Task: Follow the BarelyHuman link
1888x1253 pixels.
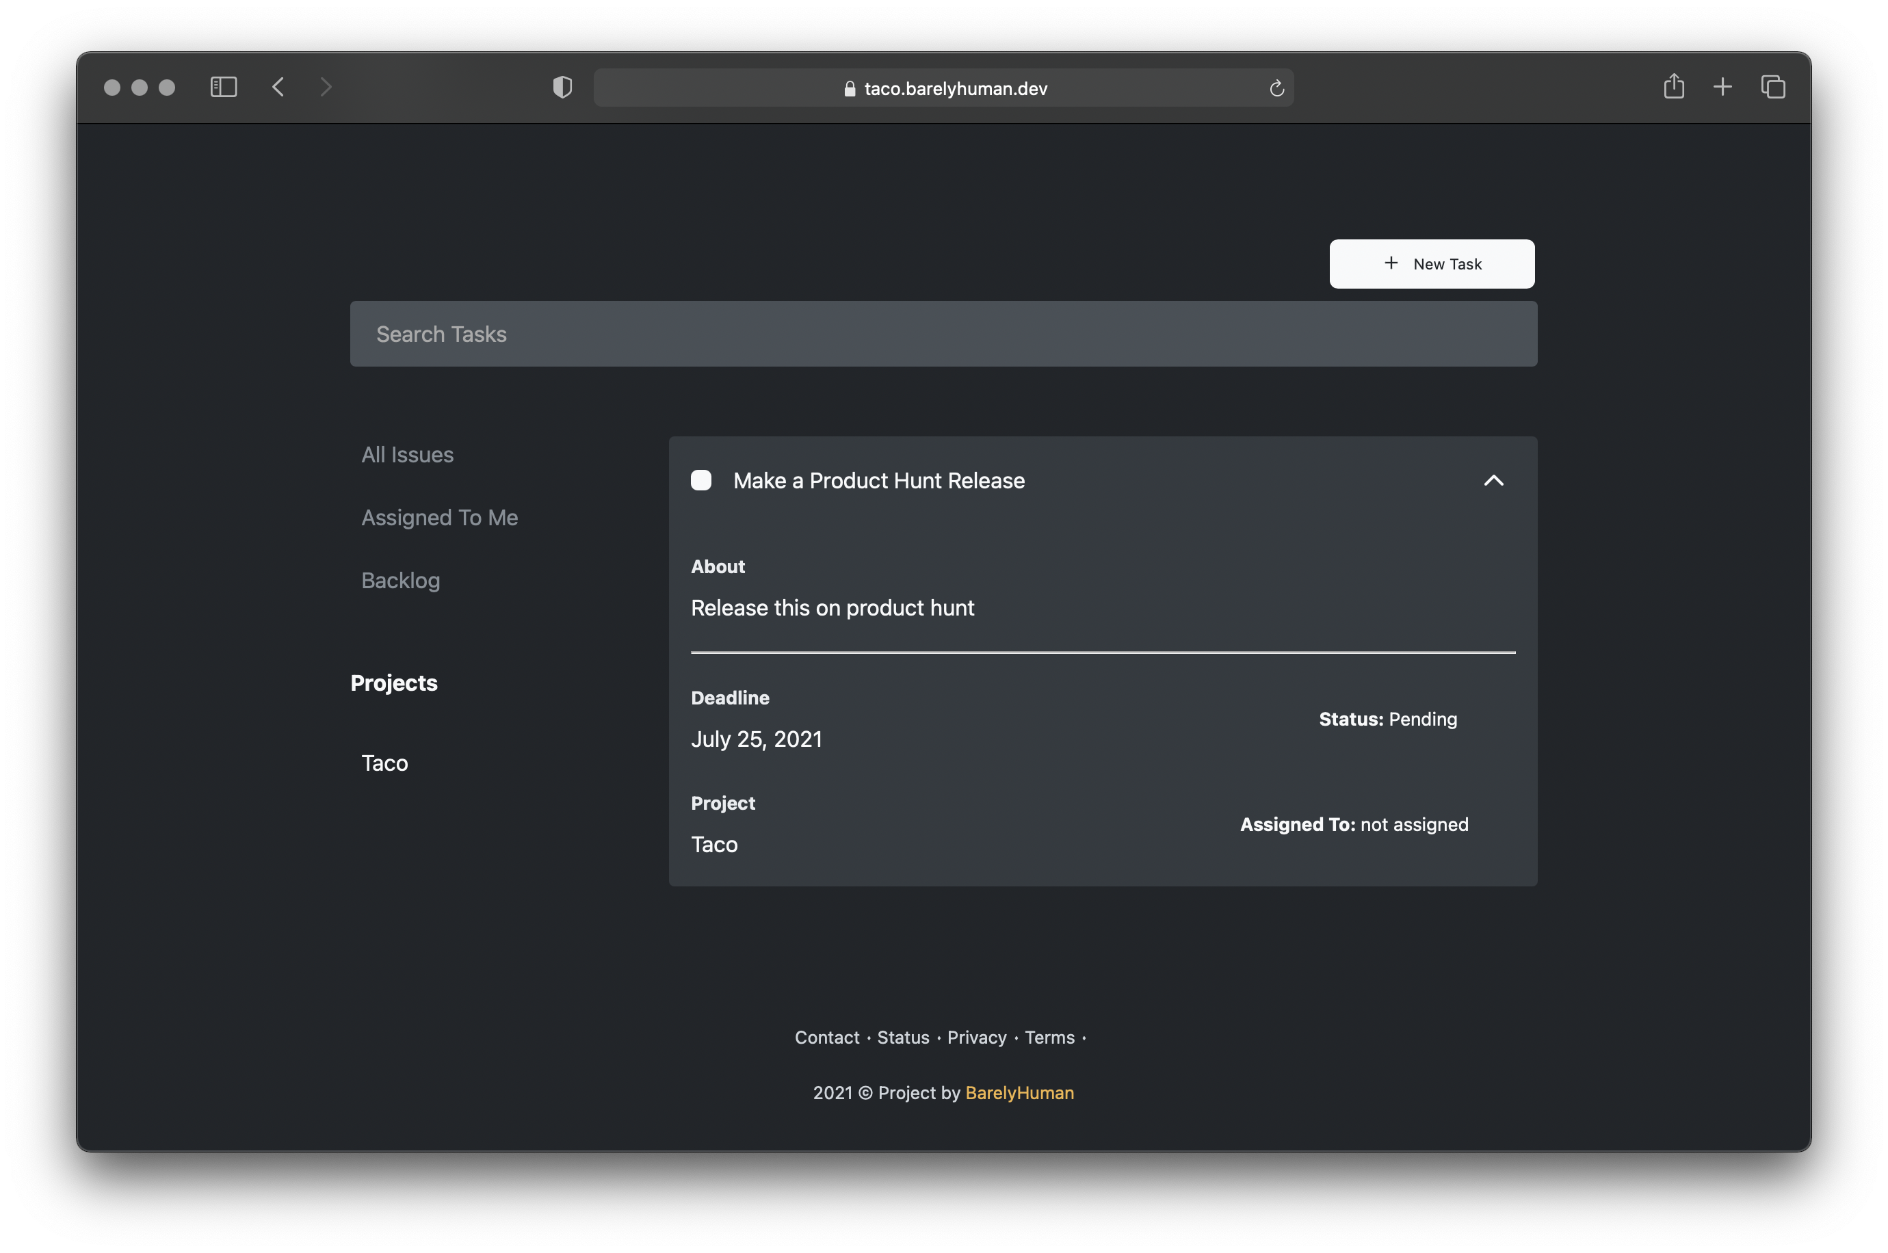Action: (x=1019, y=1092)
